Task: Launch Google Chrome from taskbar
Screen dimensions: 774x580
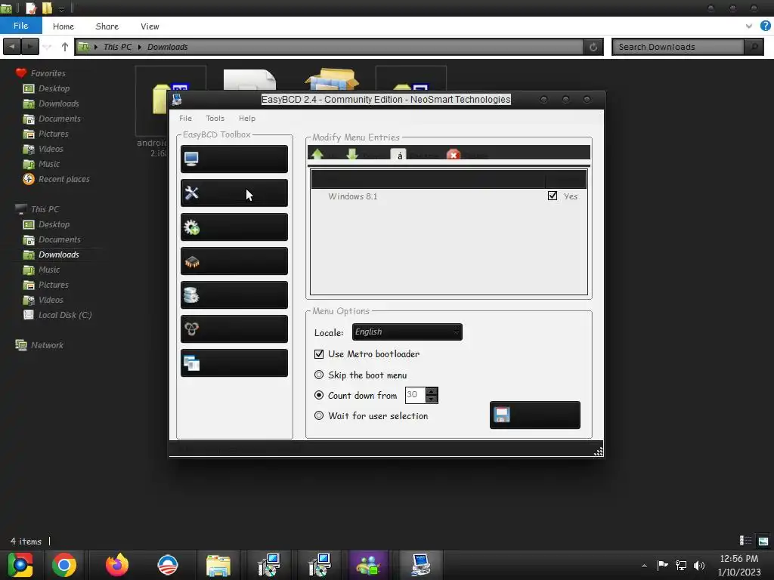Action: click(64, 565)
